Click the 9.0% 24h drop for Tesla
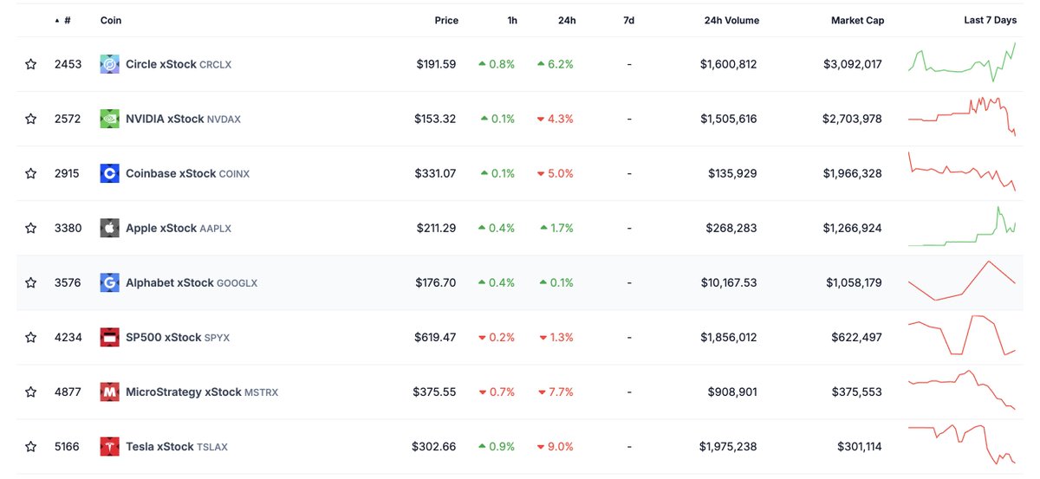This screenshot has height=479, width=1040. pyautogui.click(x=555, y=446)
